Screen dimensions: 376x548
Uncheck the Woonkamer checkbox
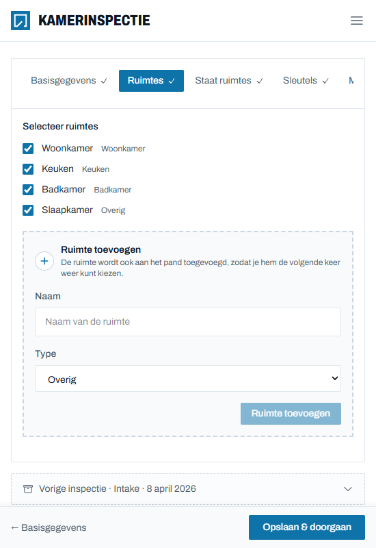coord(28,149)
